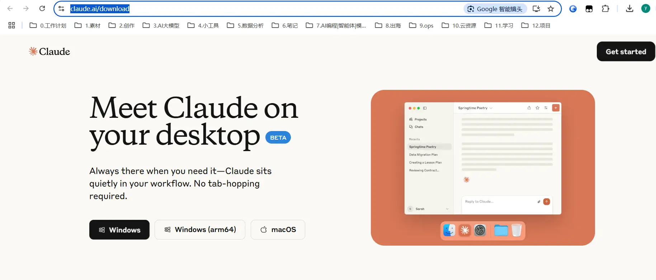Open bookmark folder 9.ops
This screenshot has height=280, width=656.
(421, 25)
